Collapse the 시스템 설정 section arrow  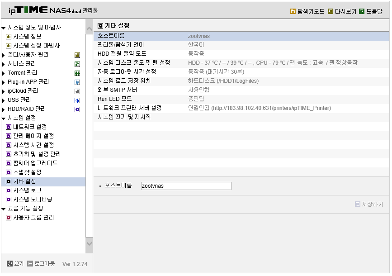[x=4, y=119]
